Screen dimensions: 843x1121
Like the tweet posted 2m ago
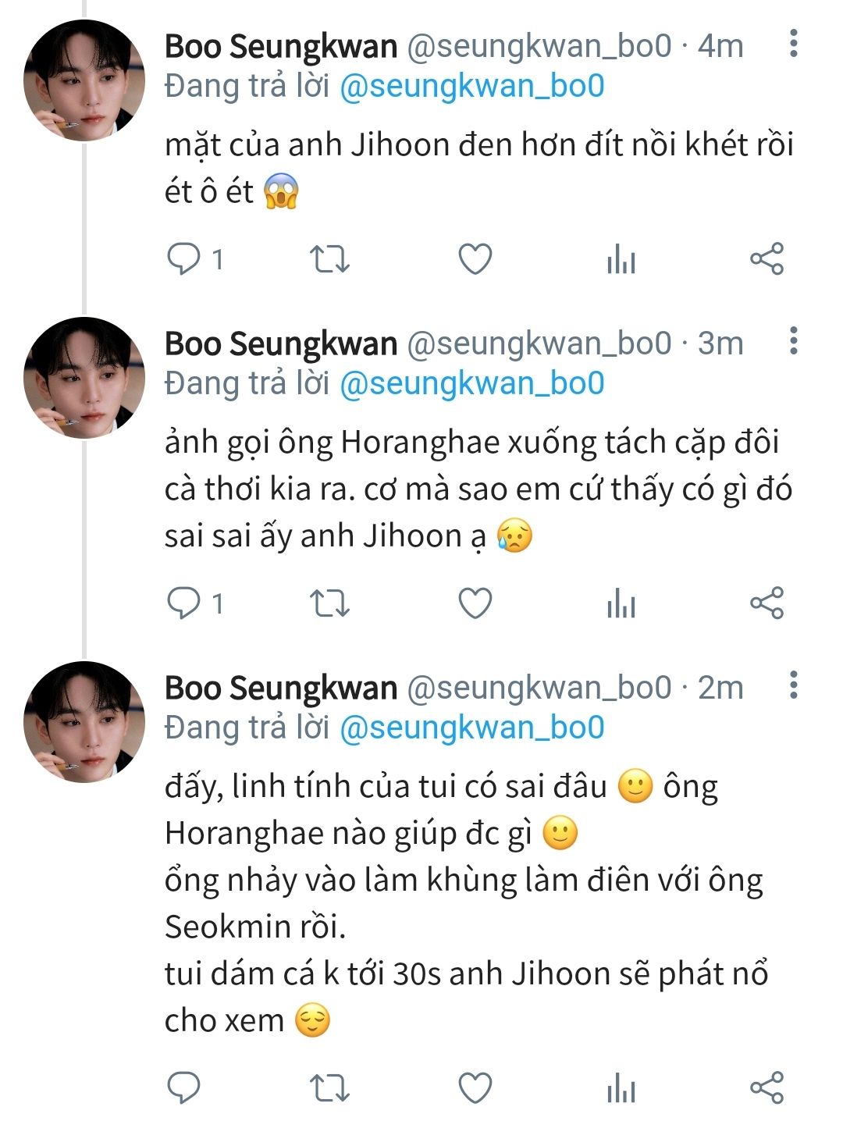click(475, 1087)
